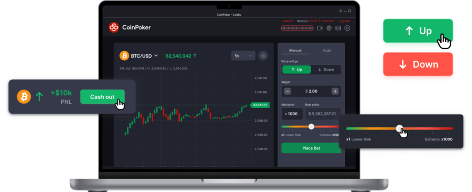472x192 pixels.
Task: Click the Multiplier x 1000 field
Action: click(292, 114)
